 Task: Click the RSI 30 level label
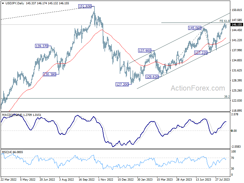coord(232,169)
